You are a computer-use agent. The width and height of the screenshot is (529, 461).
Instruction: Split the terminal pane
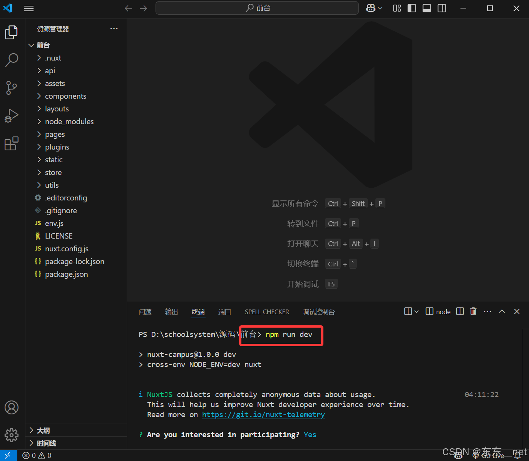pyautogui.click(x=460, y=311)
